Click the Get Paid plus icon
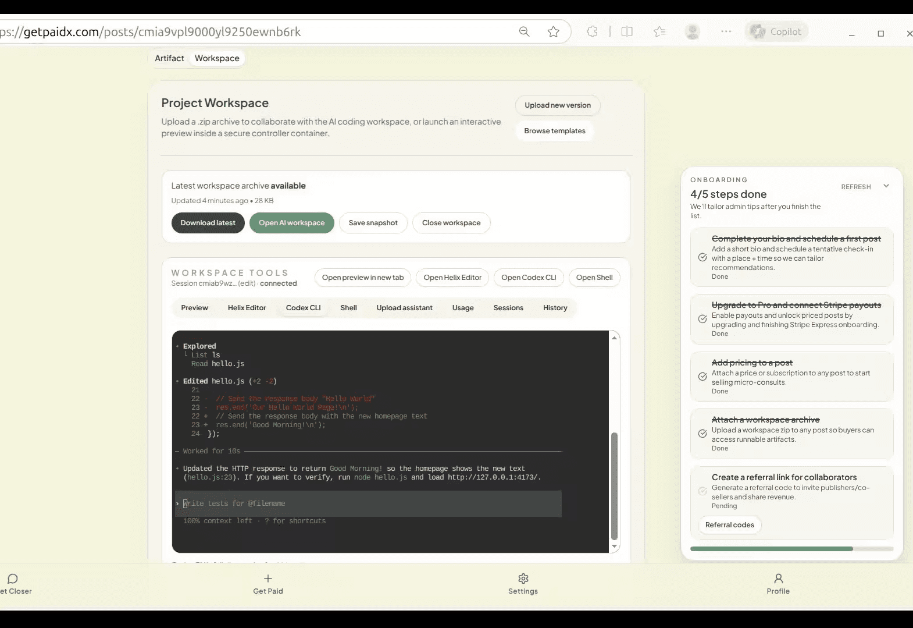The height and width of the screenshot is (628, 913). coord(268,579)
